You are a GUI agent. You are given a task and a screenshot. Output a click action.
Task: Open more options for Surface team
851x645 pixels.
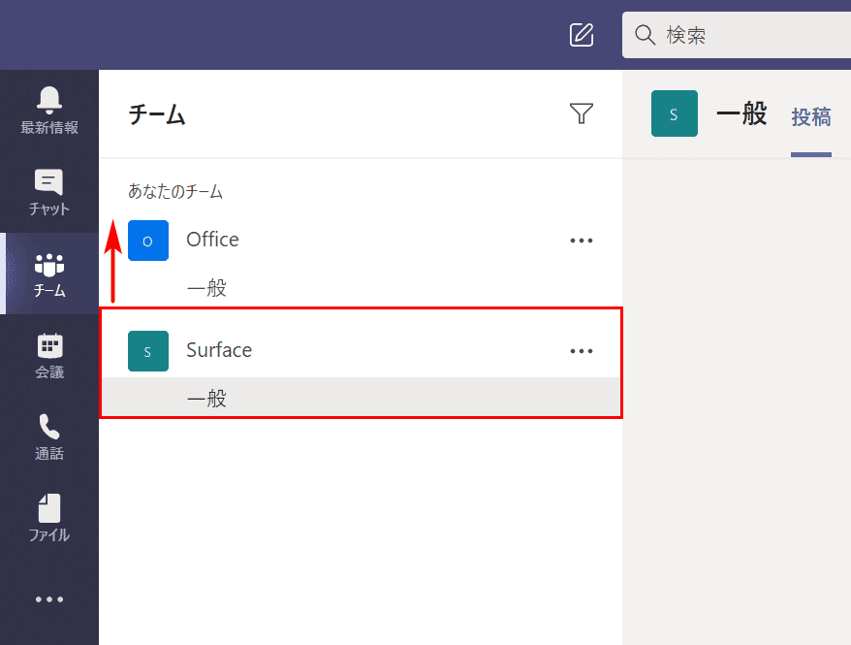point(582,351)
